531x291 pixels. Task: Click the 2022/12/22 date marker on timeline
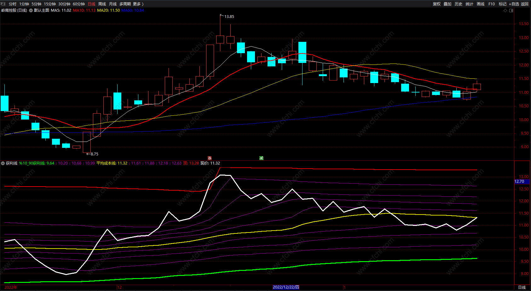click(286, 287)
